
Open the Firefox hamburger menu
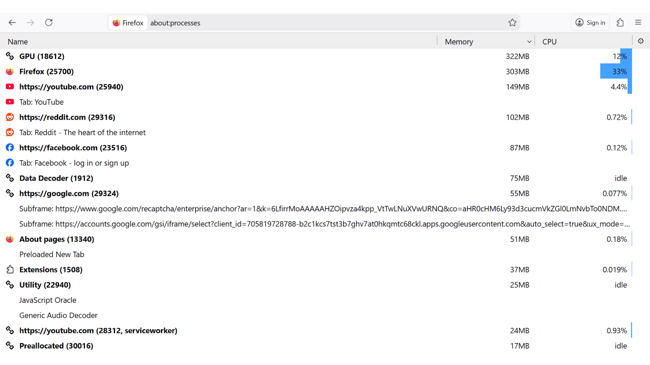coord(638,23)
